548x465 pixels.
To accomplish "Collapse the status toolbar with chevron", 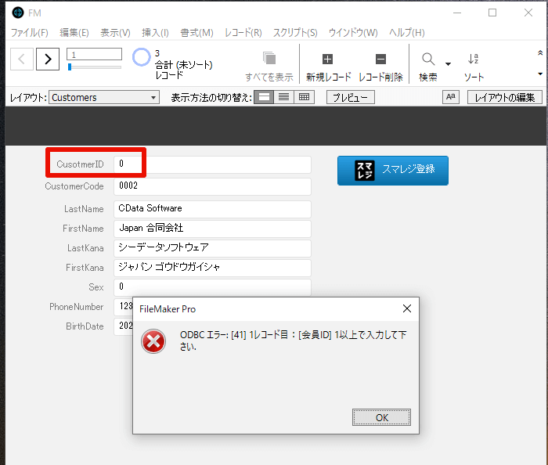I will click(x=540, y=53).
